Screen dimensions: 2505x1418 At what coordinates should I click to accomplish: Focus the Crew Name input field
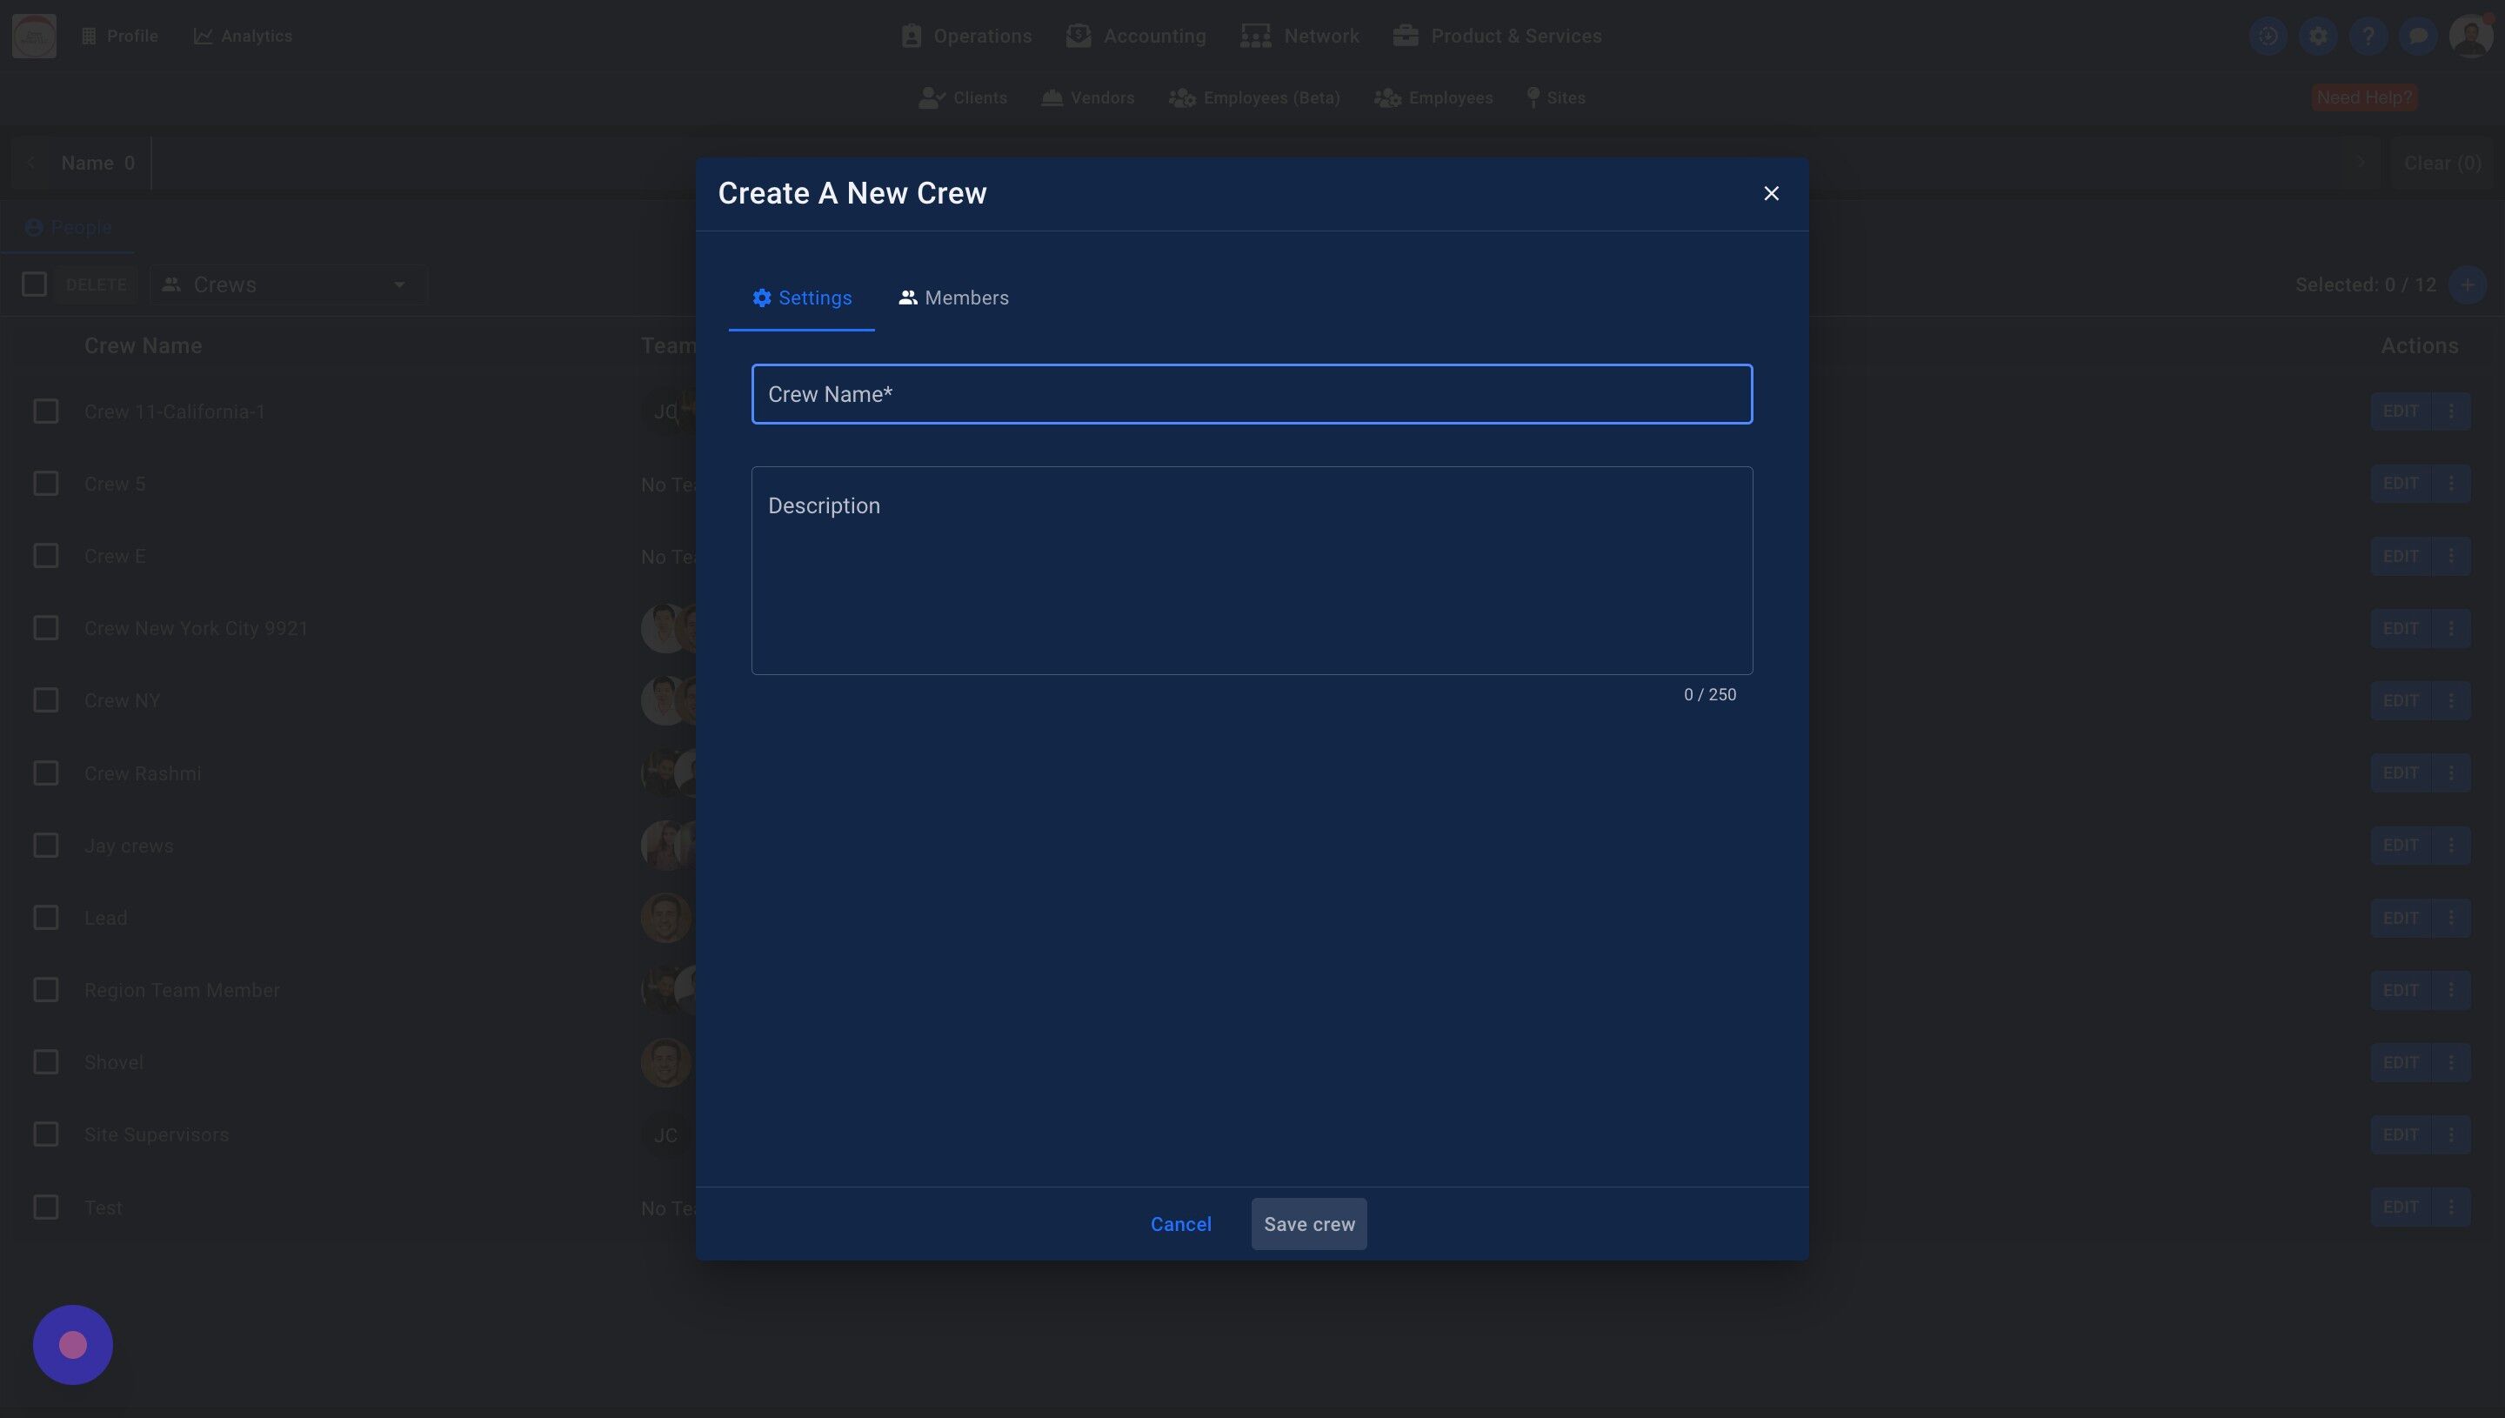pos(1251,394)
